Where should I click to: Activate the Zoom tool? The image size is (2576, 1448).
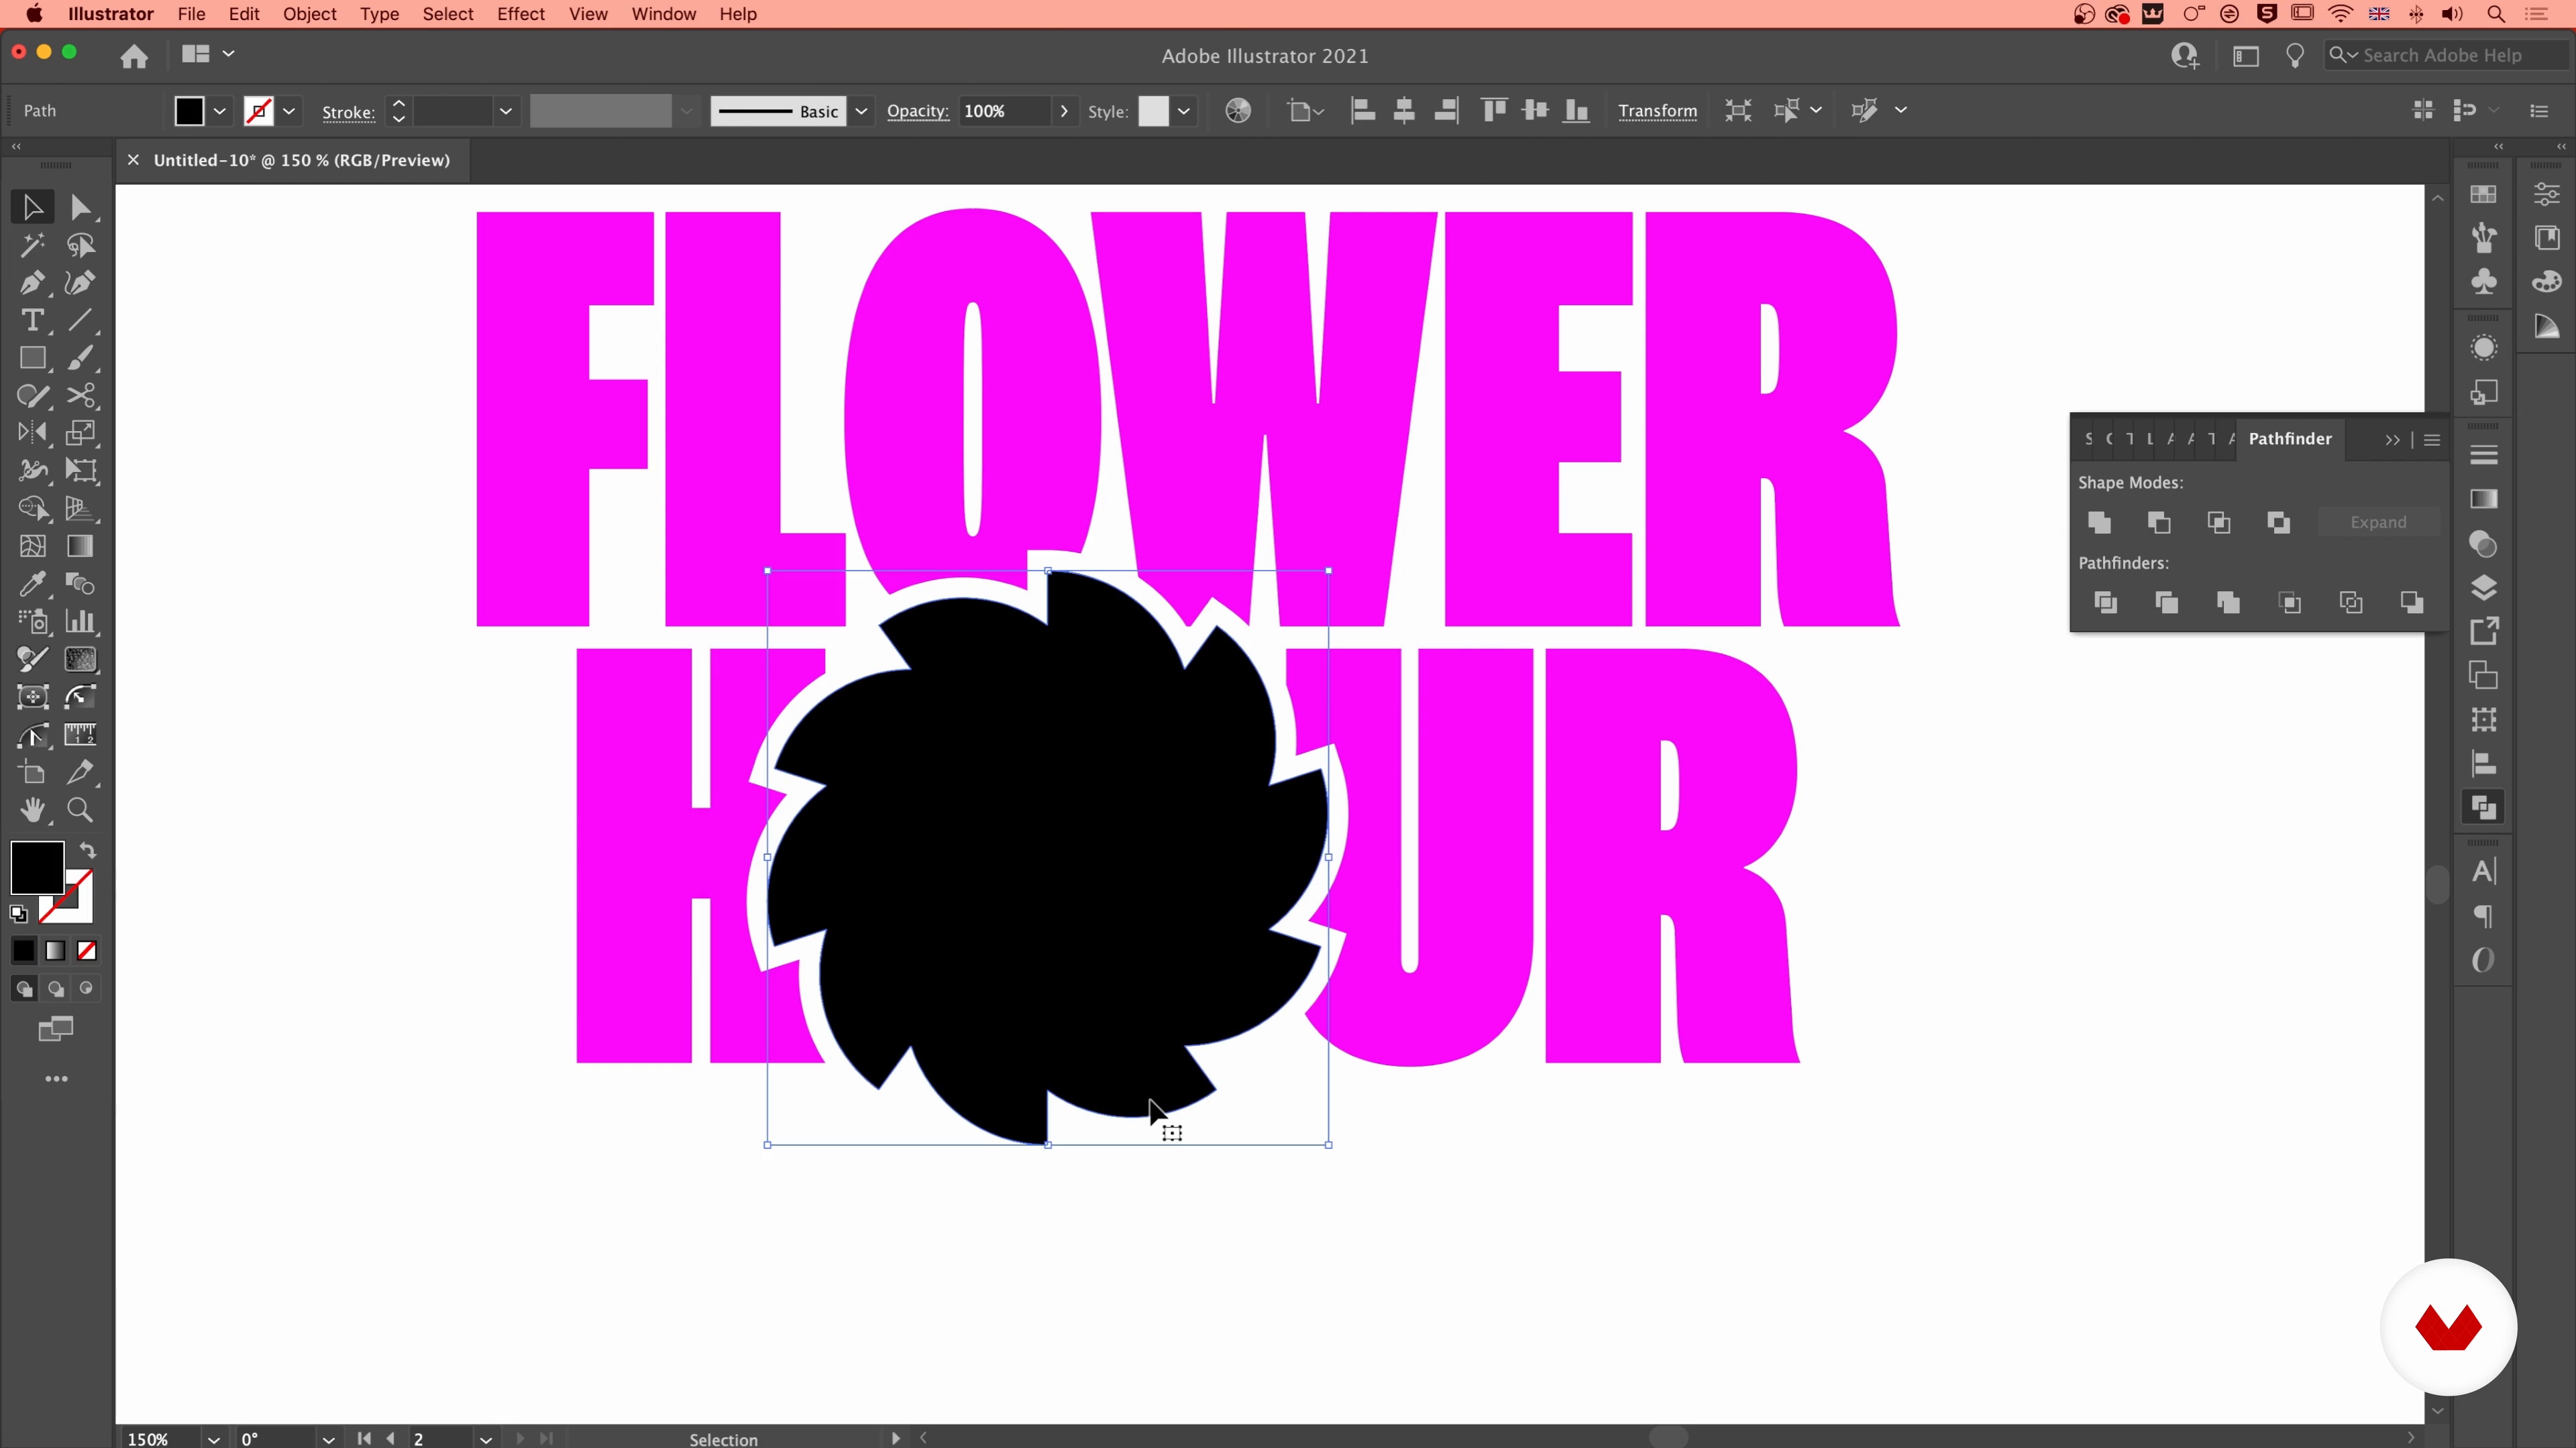(x=80, y=810)
